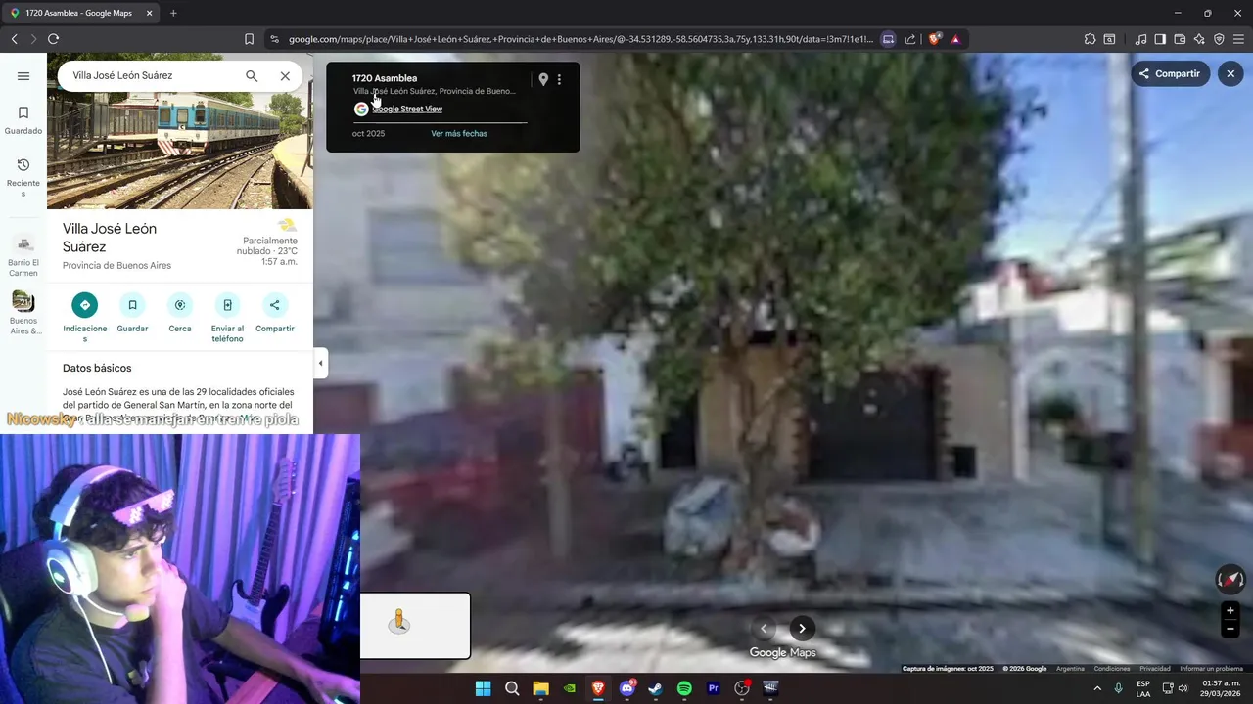The height and width of the screenshot is (704, 1253).
Task: Zoom out with the minus button
Action: tap(1230, 630)
